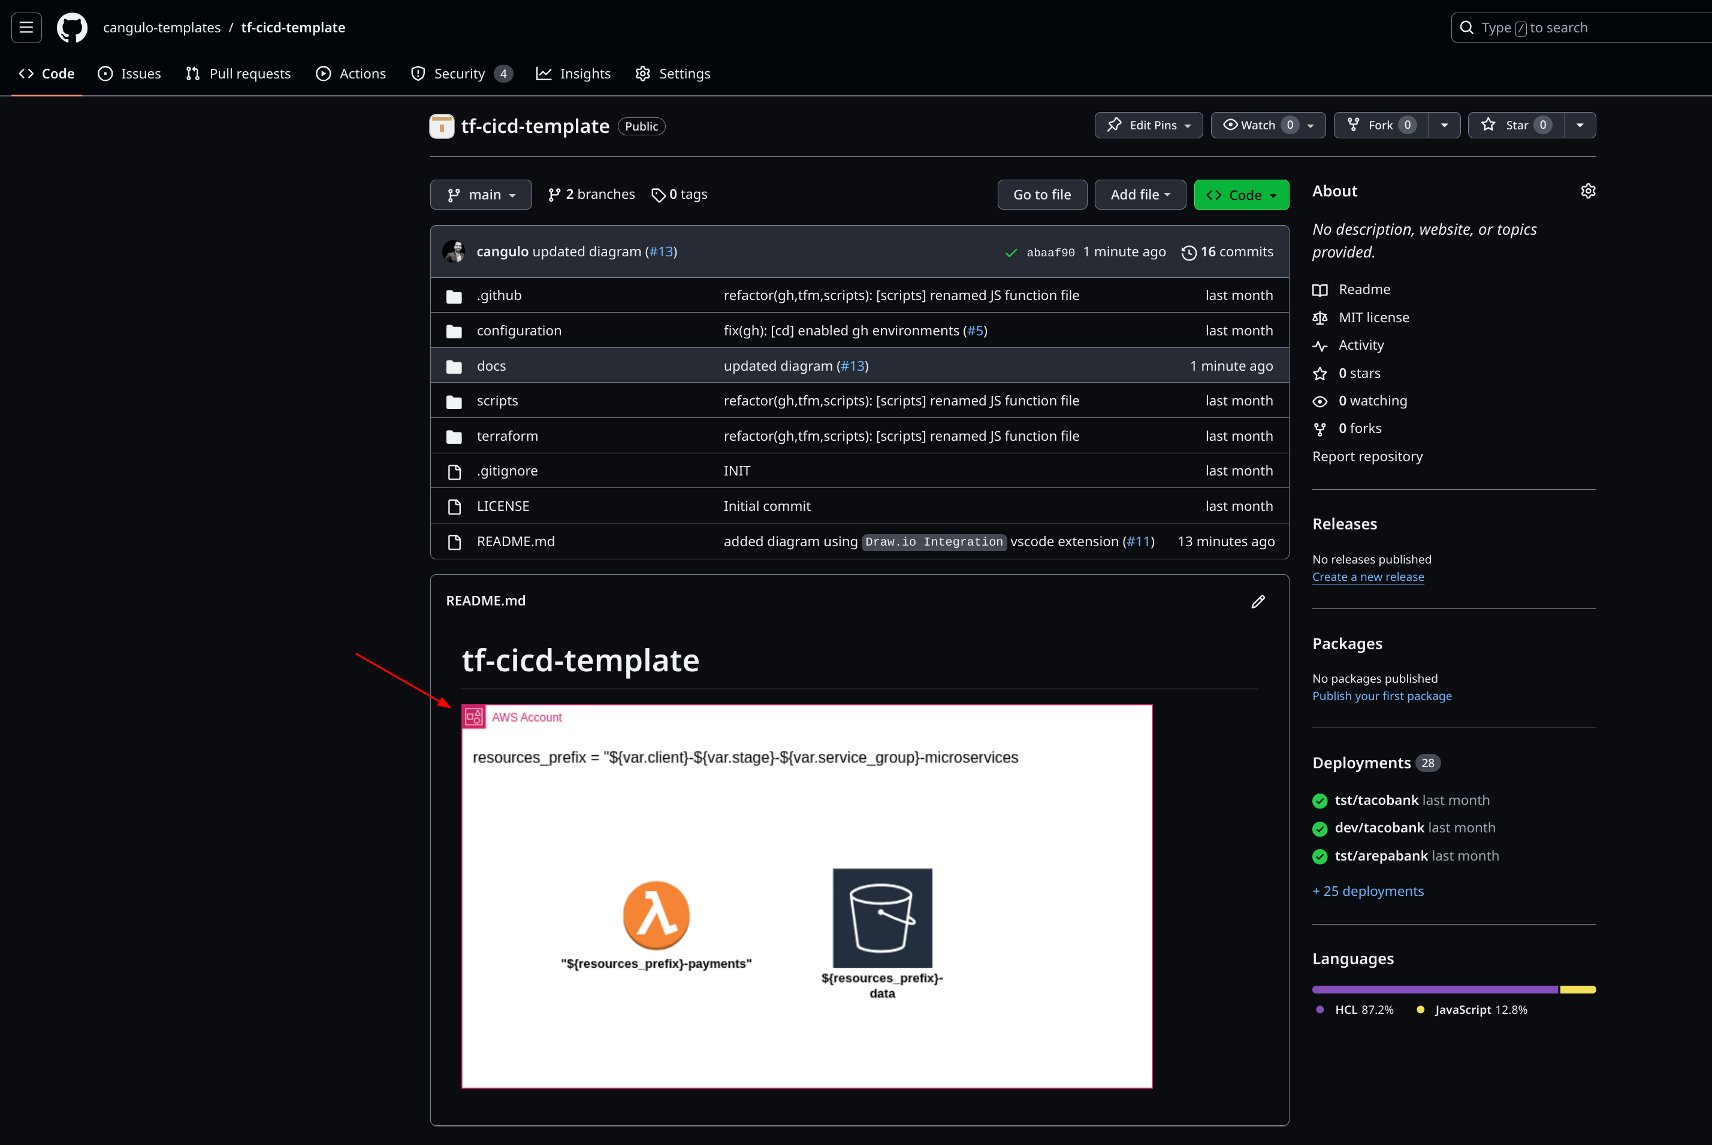Toggle Watch for this repository
Screen dimensions: 1712x1145
(1258, 126)
